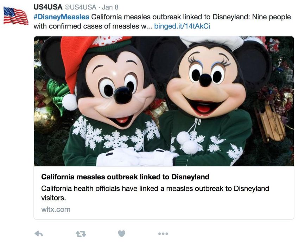This screenshot has width=299, height=242.
Task: Click the reply arrow icon
Action: point(39,234)
